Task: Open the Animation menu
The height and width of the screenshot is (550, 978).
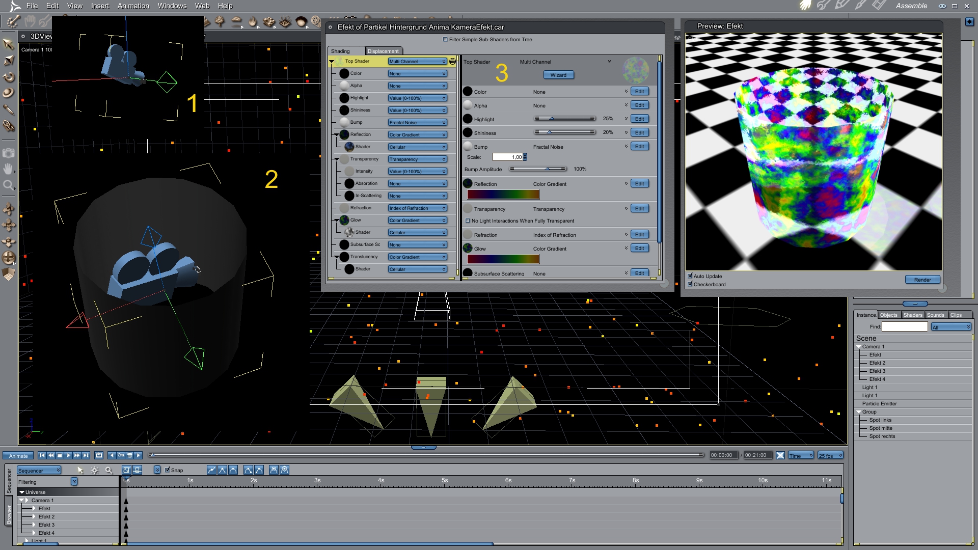Action: click(133, 6)
